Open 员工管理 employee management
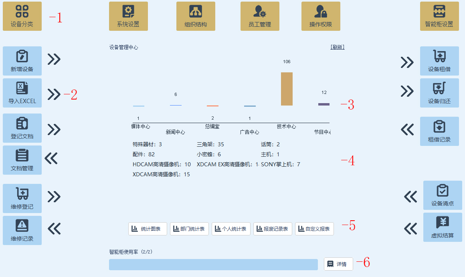Screen dimensions: 465x277 tap(260, 16)
